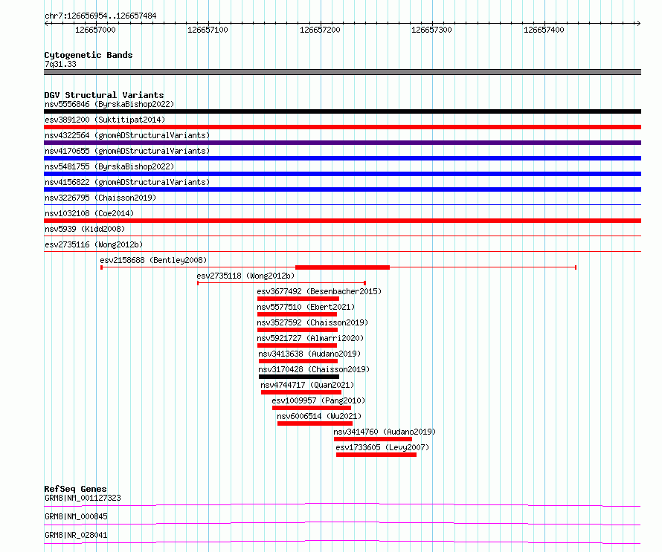Click the esv1733605 (Levy2007) label
Image resolution: width=662 pixels, height=552 pixels.
coord(382,447)
